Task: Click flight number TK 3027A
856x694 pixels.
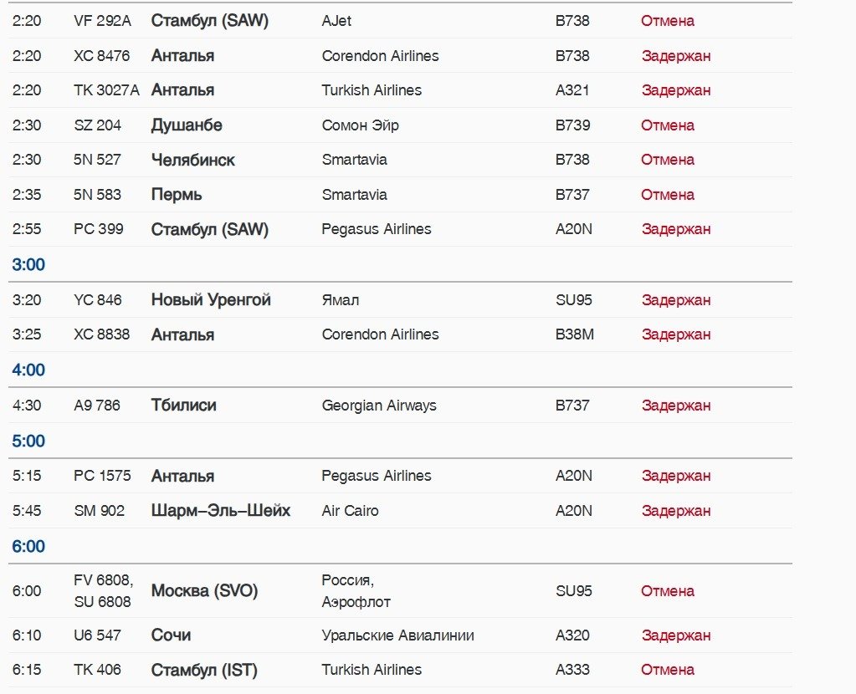Action: click(106, 90)
